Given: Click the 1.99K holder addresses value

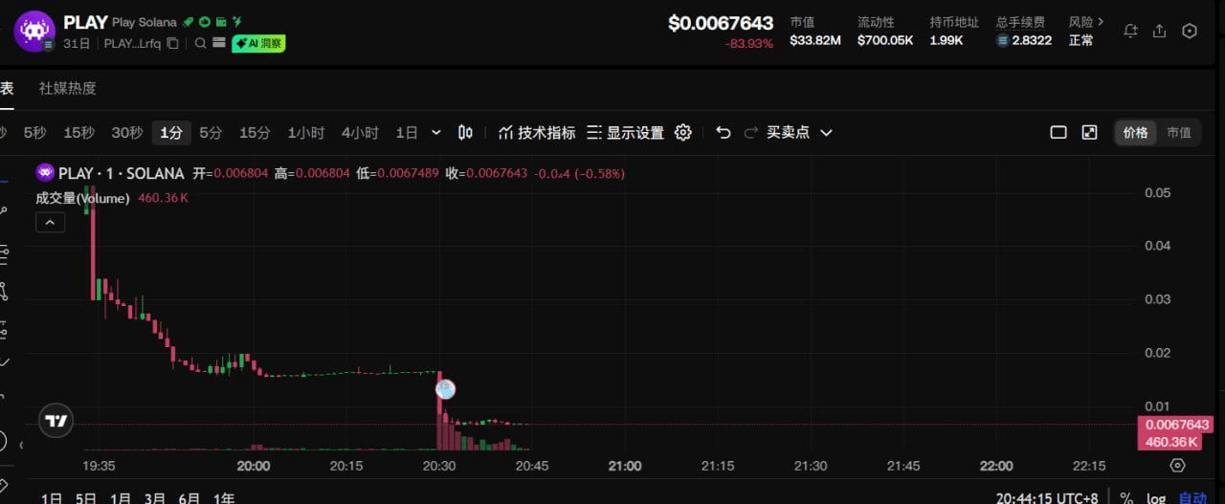Looking at the screenshot, I should [x=947, y=40].
